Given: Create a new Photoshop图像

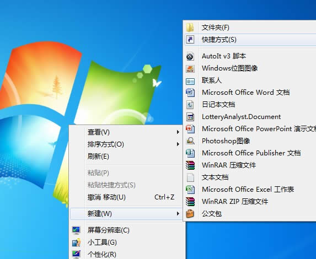Looking at the screenshot, I should click(250, 141).
